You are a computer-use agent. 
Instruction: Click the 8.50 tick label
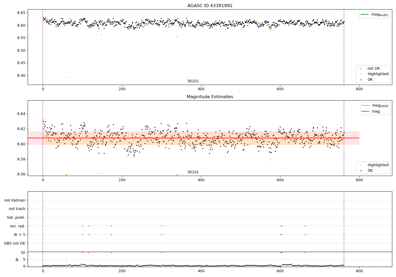(21, 50)
